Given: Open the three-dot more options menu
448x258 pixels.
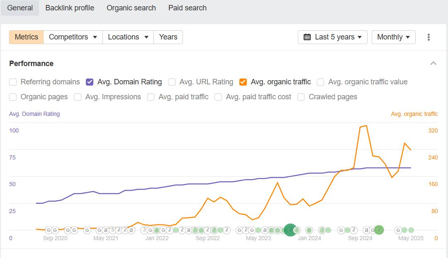Looking at the screenshot, I should coord(429,37).
